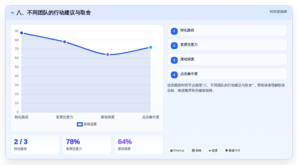Open the 转化路径 milestone row
298x165 pixels.
coord(227,30)
